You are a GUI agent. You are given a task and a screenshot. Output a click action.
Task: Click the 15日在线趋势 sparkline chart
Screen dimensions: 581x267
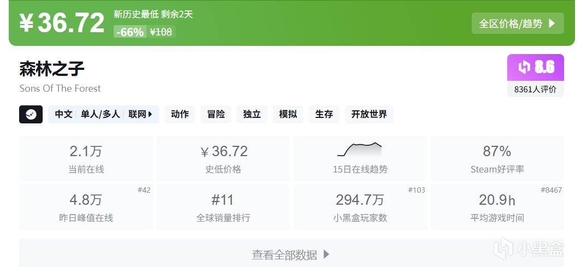coord(360,149)
